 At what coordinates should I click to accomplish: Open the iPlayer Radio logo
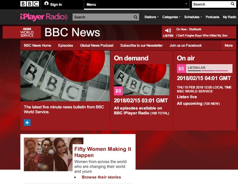44,17
